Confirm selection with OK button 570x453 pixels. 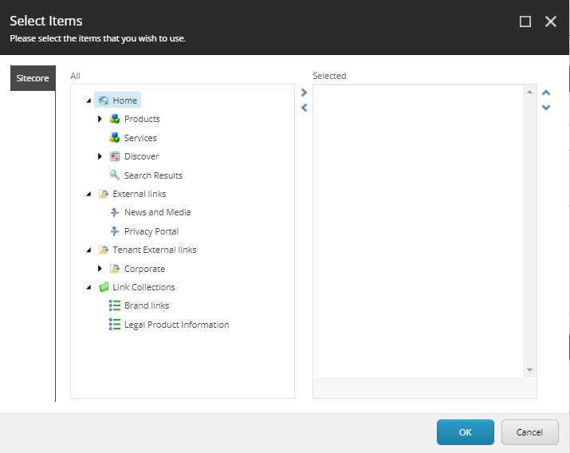point(466,432)
